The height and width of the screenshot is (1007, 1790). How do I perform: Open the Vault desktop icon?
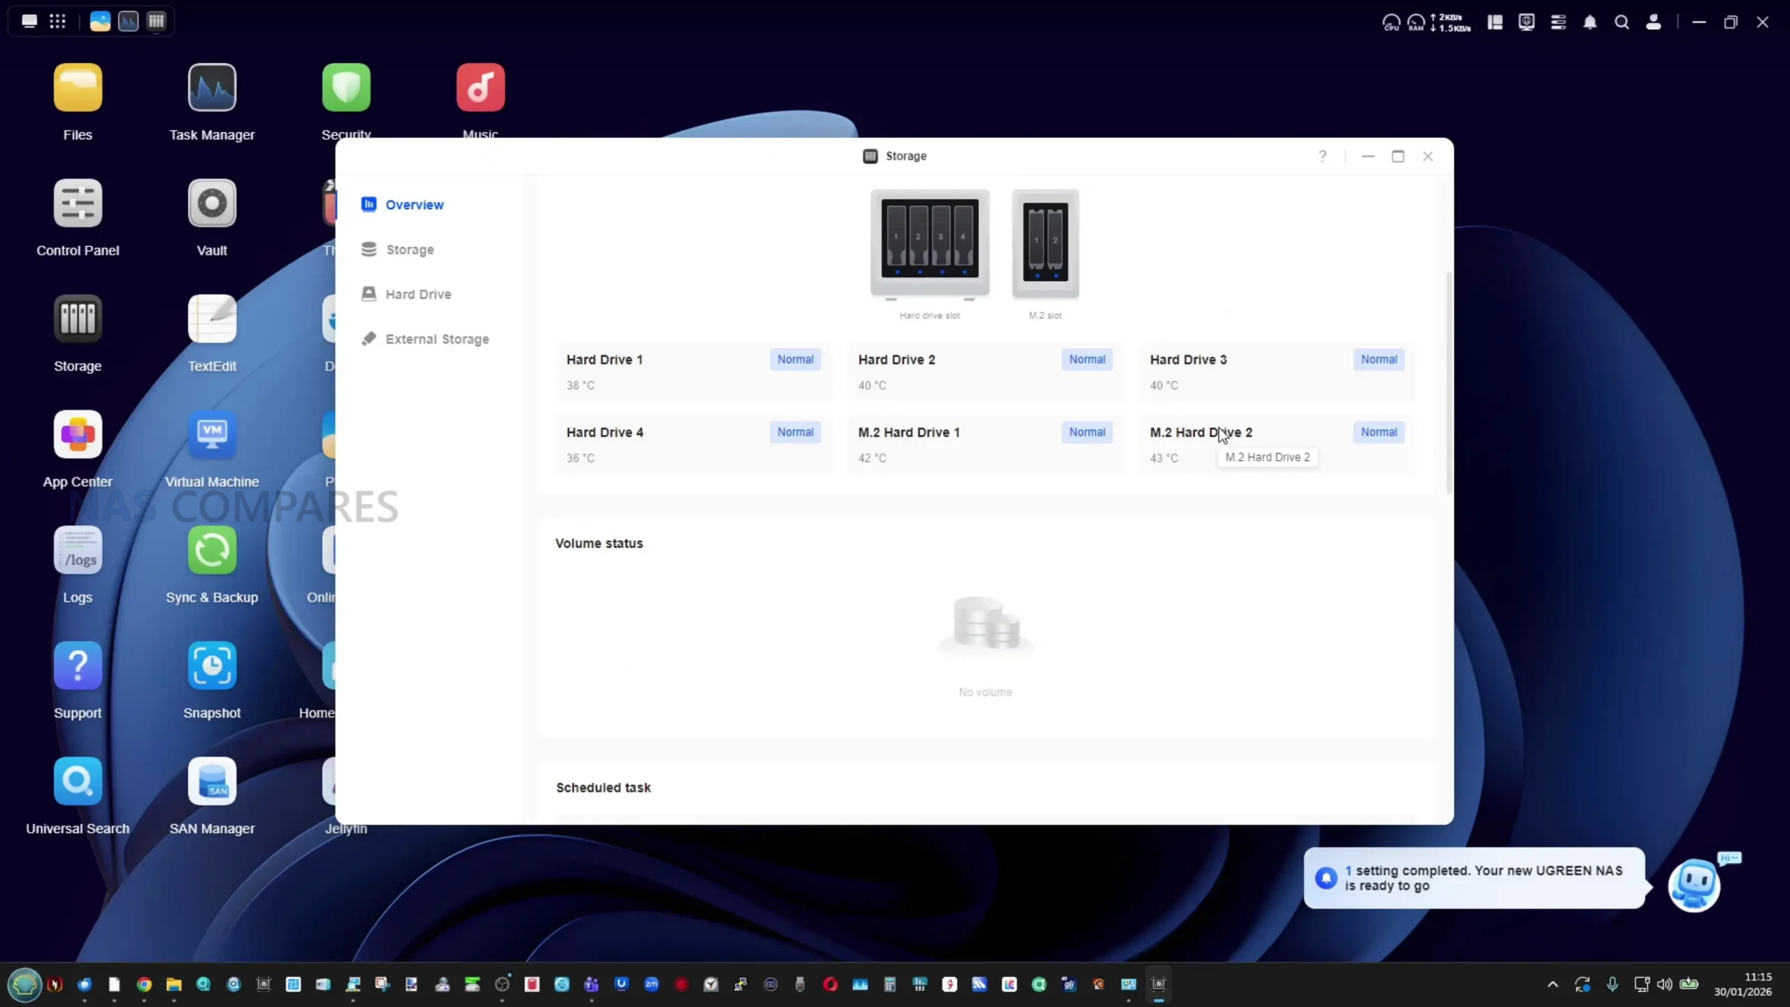[212, 203]
